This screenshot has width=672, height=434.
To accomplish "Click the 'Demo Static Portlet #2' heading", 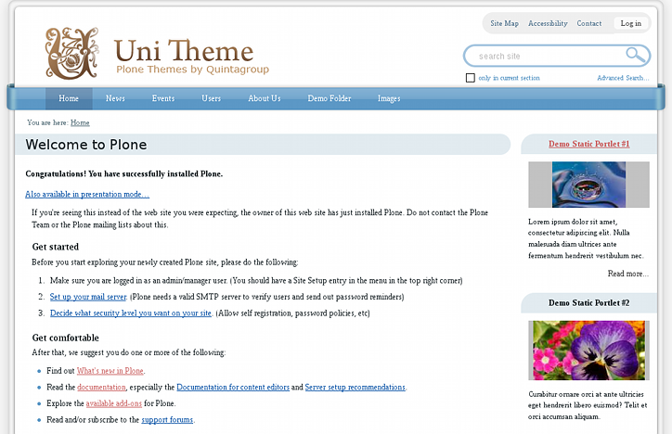I will tap(588, 302).
